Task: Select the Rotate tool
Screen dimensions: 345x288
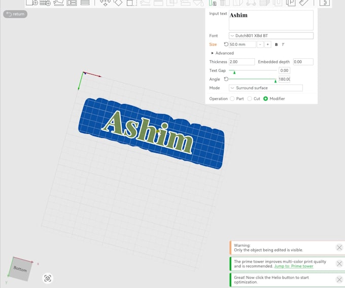Action: point(118,2)
